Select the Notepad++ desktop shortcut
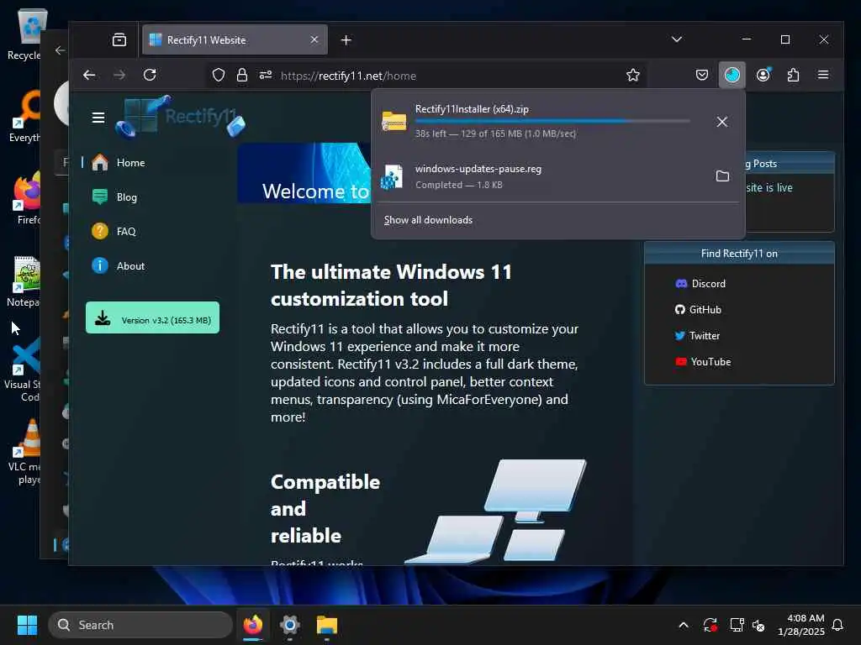 point(24,281)
